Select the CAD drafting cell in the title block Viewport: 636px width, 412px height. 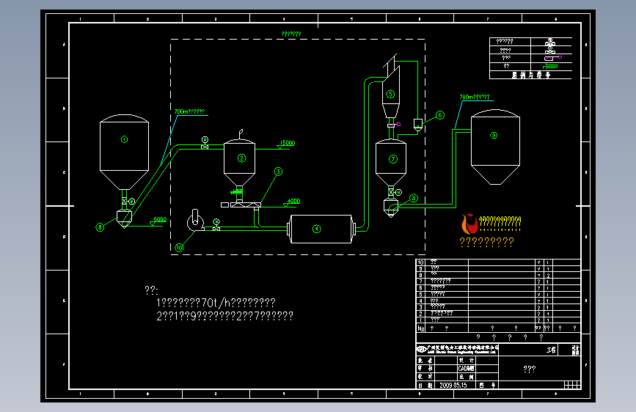point(466,369)
